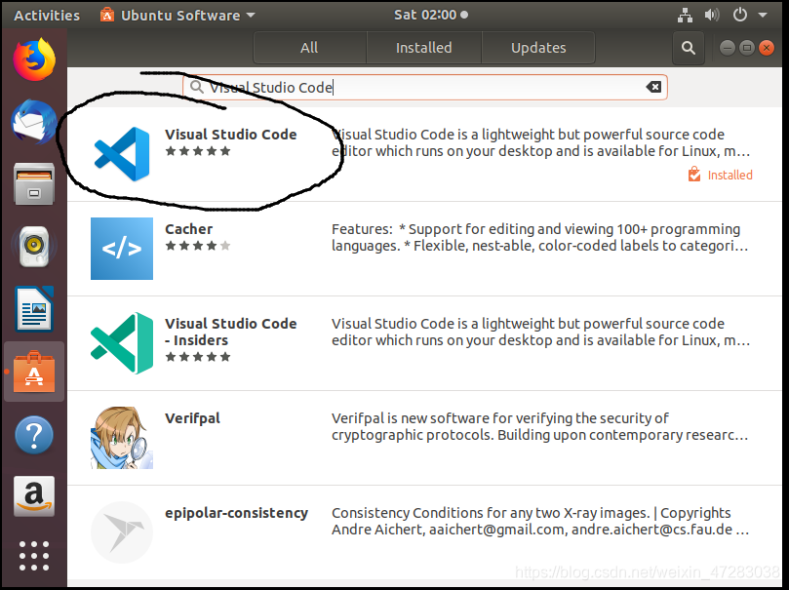Launch LibreOffice Writer from the dock
The height and width of the screenshot is (590, 789).
34,309
